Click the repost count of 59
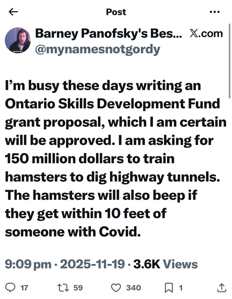The height and width of the screenshot is (299, 232). (x=78, y=288)
